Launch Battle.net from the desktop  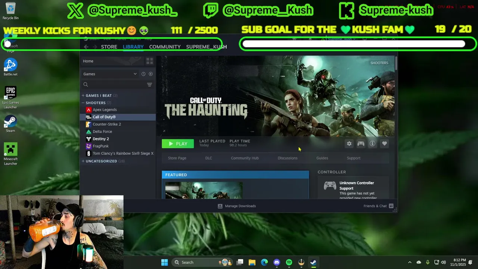(10, 67)
